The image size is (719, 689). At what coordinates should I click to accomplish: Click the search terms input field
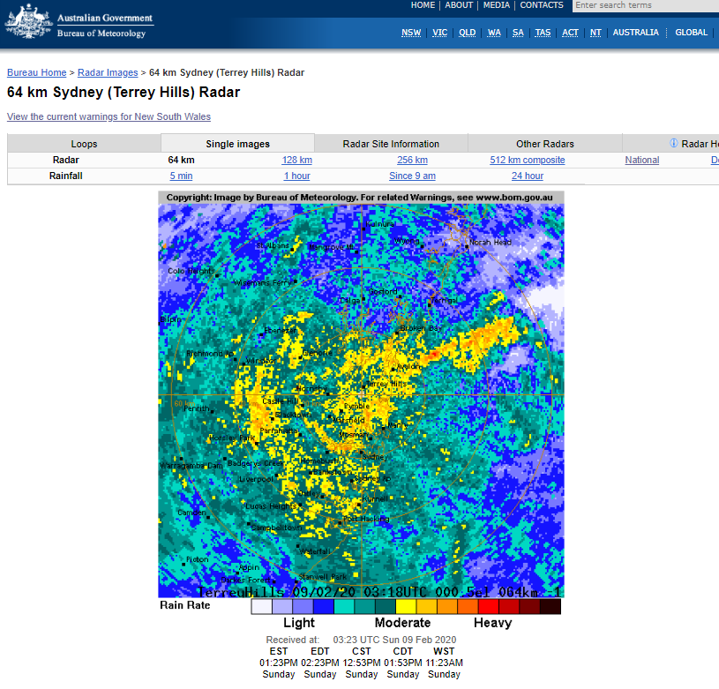click(x=646, y=5)
